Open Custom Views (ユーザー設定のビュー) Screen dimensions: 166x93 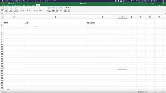click(16, 9)
